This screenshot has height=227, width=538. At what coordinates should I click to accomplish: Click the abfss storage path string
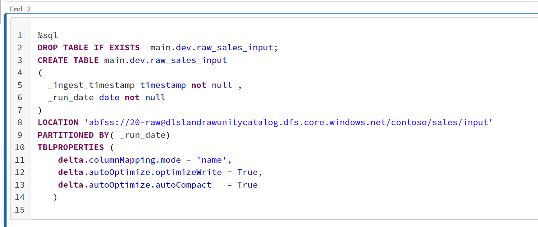(288, 122)
